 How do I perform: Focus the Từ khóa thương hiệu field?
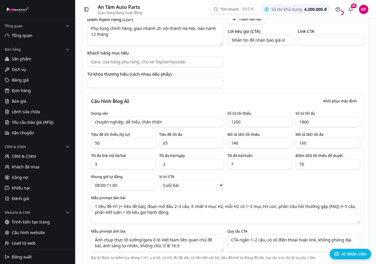(x=155, y=83)
